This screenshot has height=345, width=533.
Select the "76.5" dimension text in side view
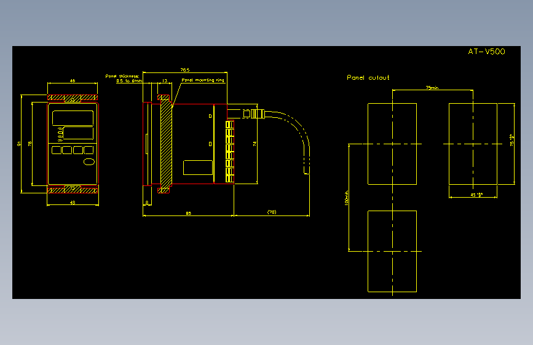185,70
